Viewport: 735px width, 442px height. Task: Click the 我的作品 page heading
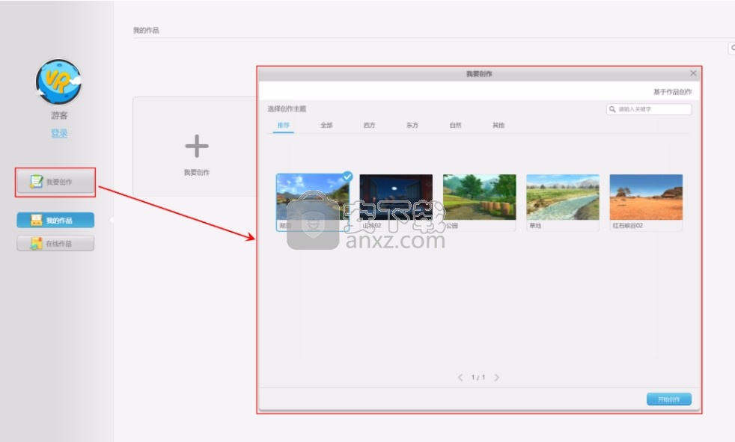[x=146, y=30]
